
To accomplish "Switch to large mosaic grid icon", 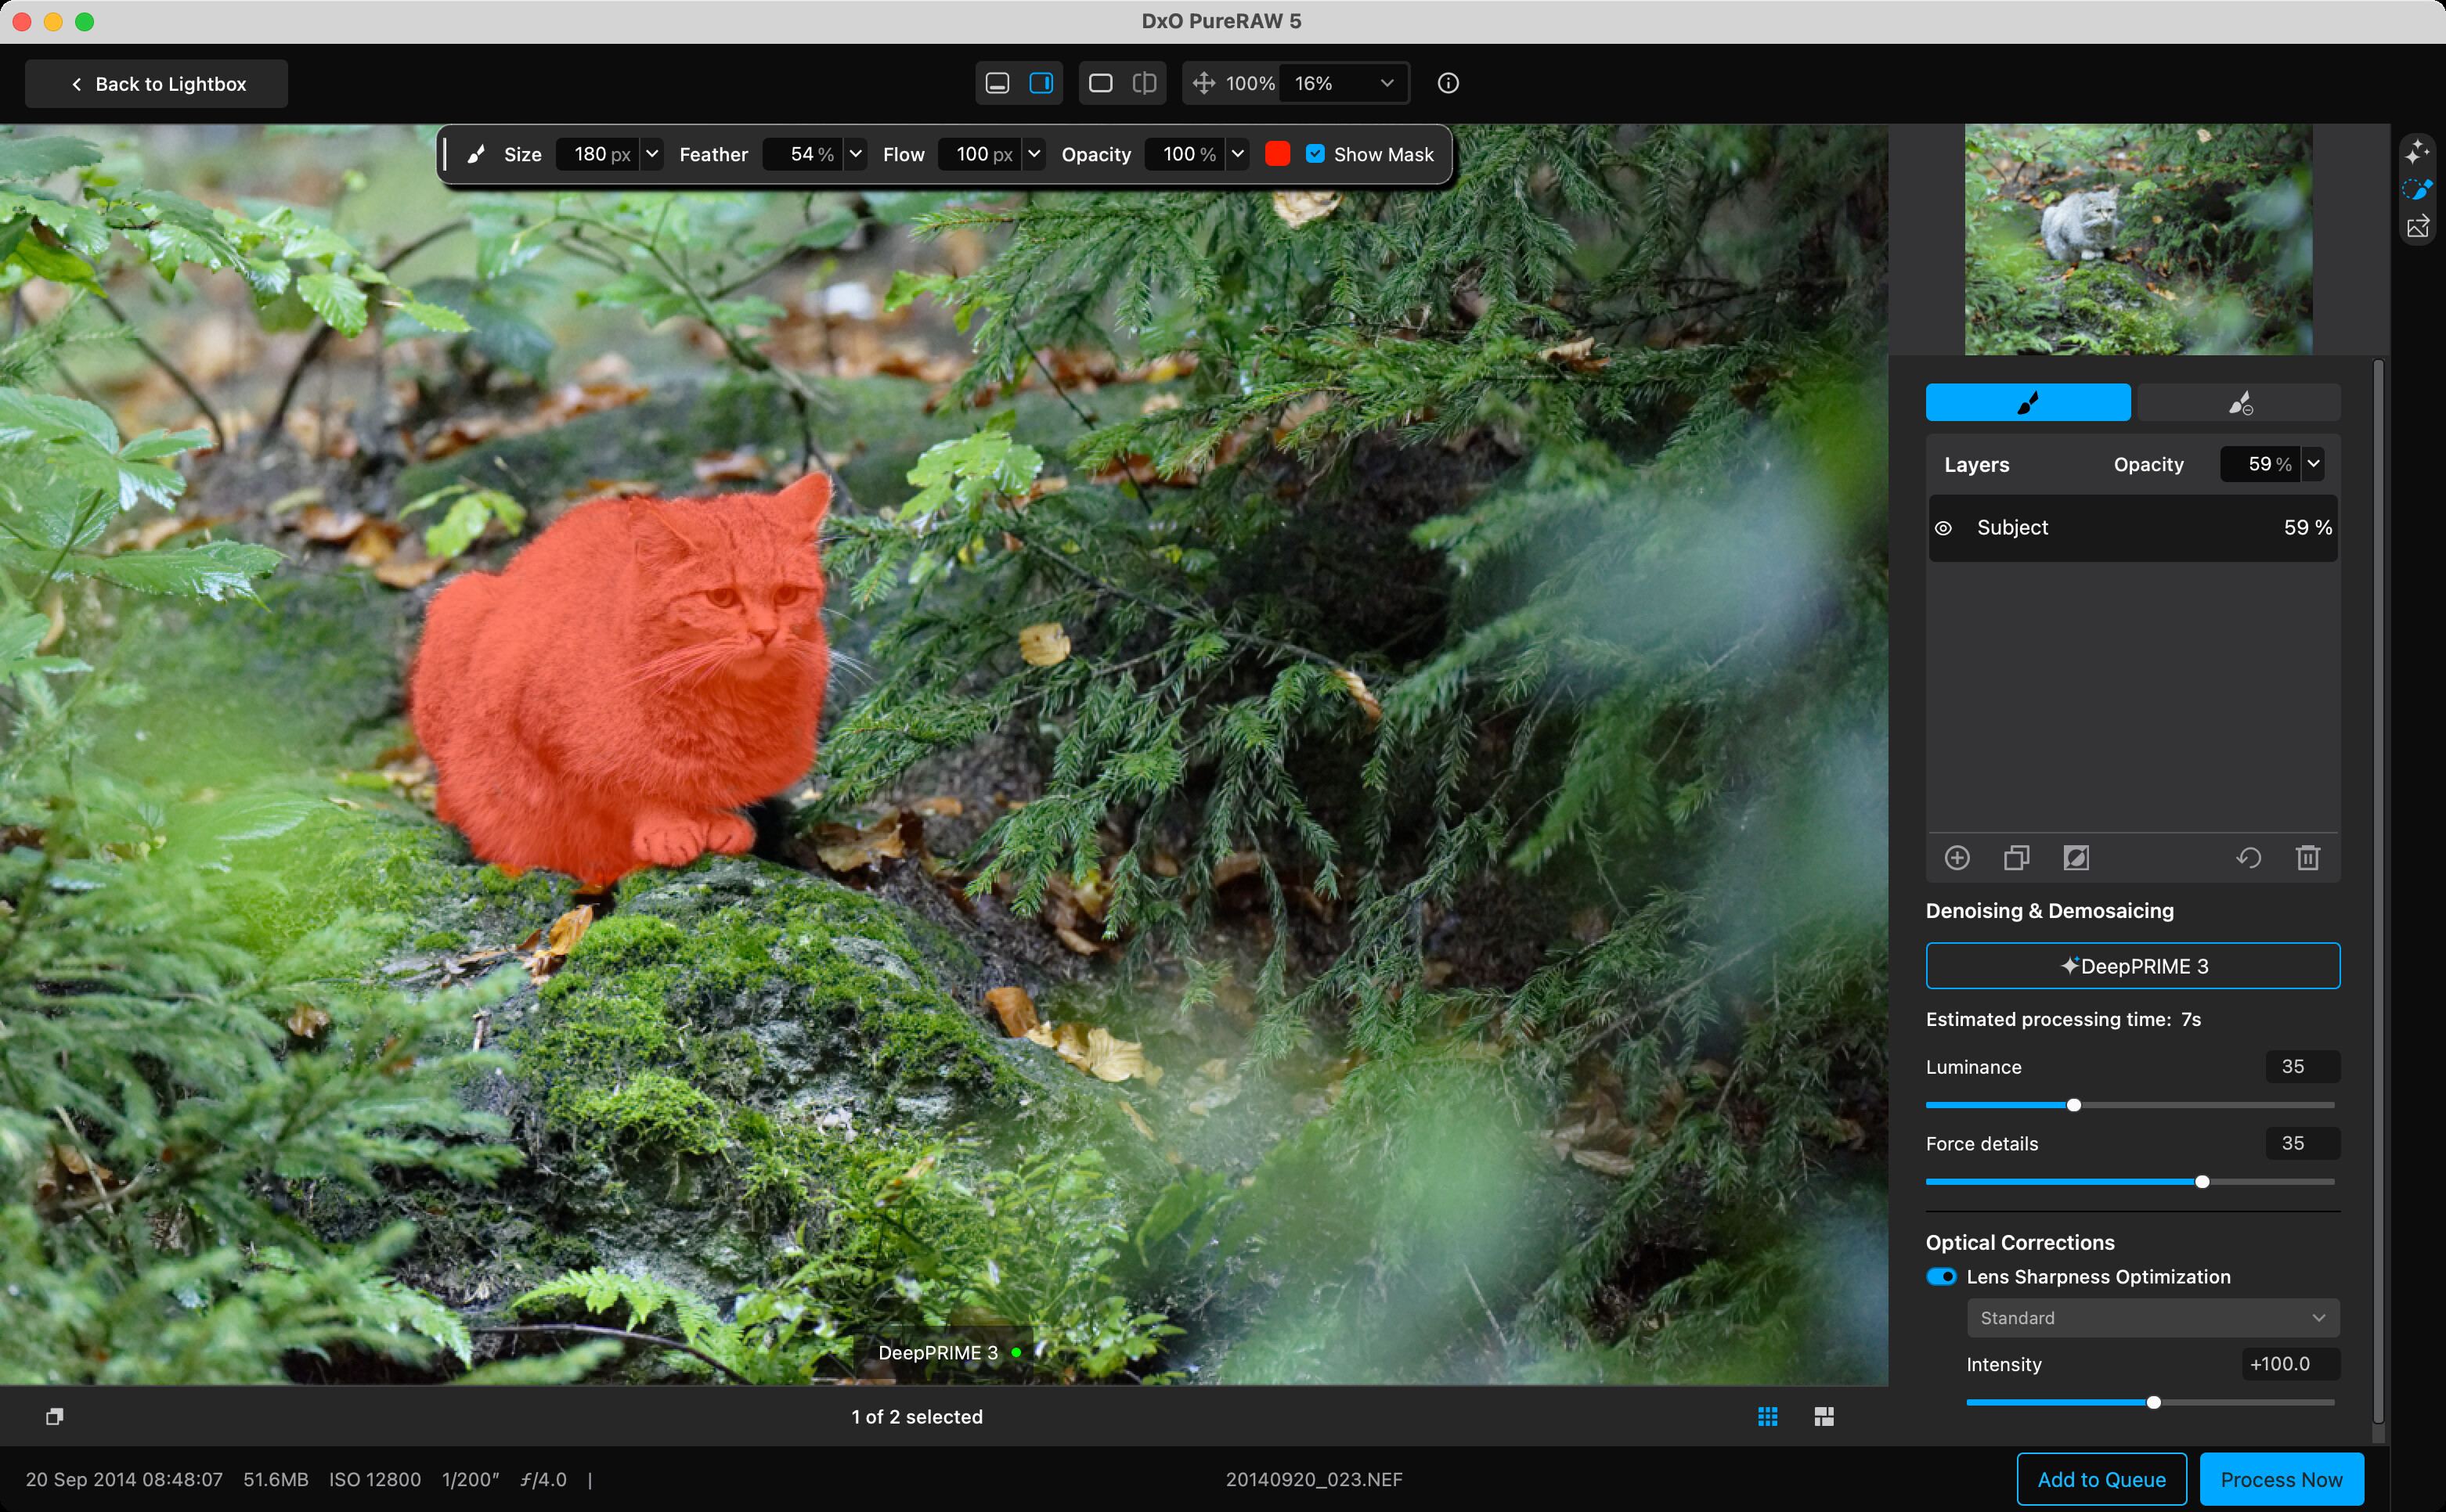I will [1824, 1417].
